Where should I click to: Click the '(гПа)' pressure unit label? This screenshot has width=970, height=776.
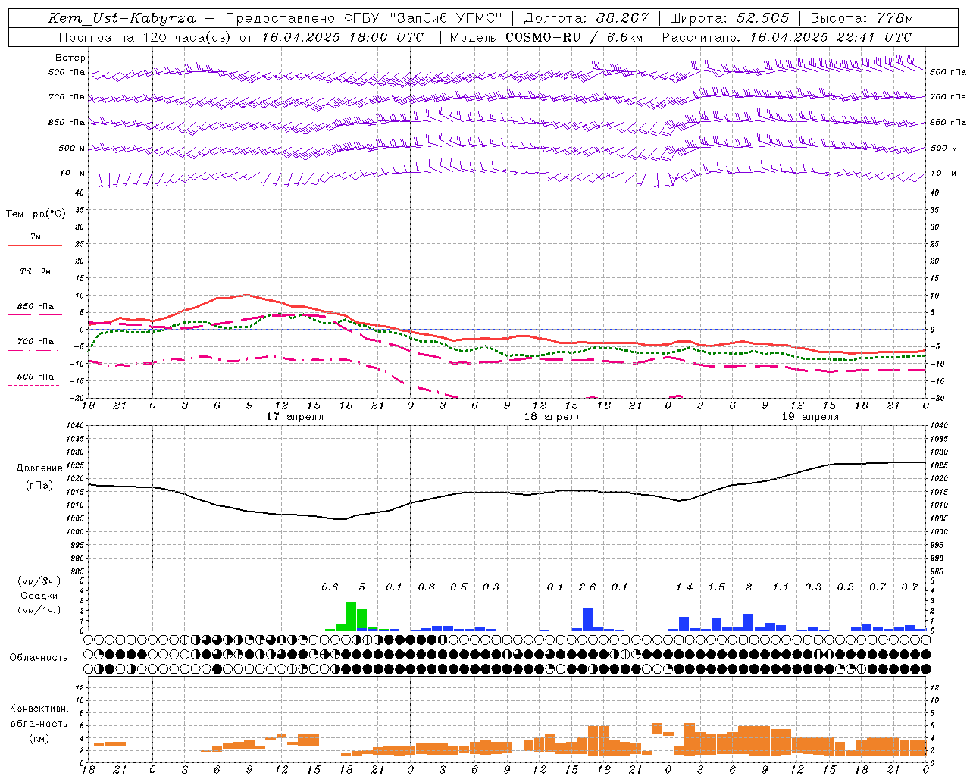pos(39,486)
